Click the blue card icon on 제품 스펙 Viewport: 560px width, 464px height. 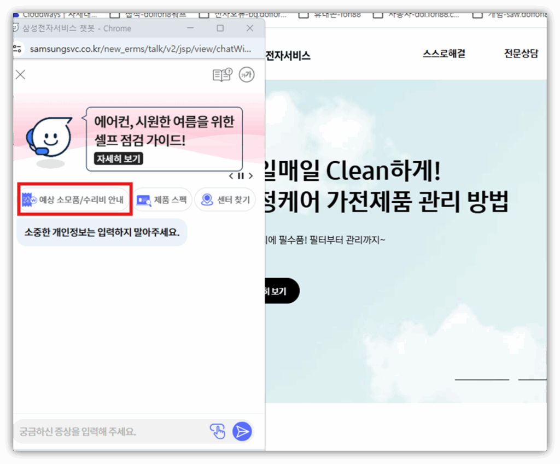point(144,199)
